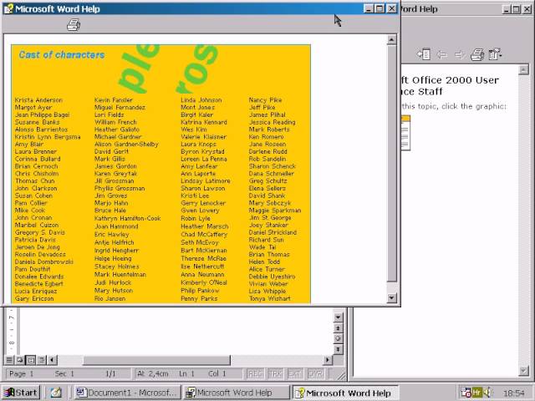
Task: Switch Word to Normal view
Action: [9, 360]
